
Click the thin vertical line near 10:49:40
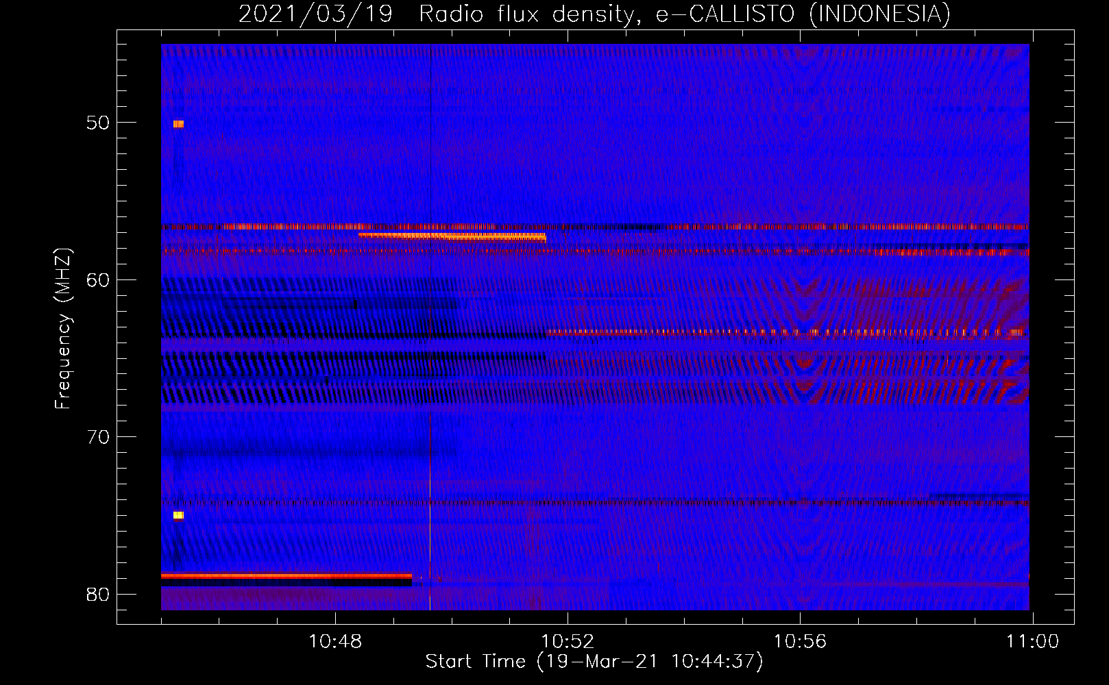tap(430, 327)
